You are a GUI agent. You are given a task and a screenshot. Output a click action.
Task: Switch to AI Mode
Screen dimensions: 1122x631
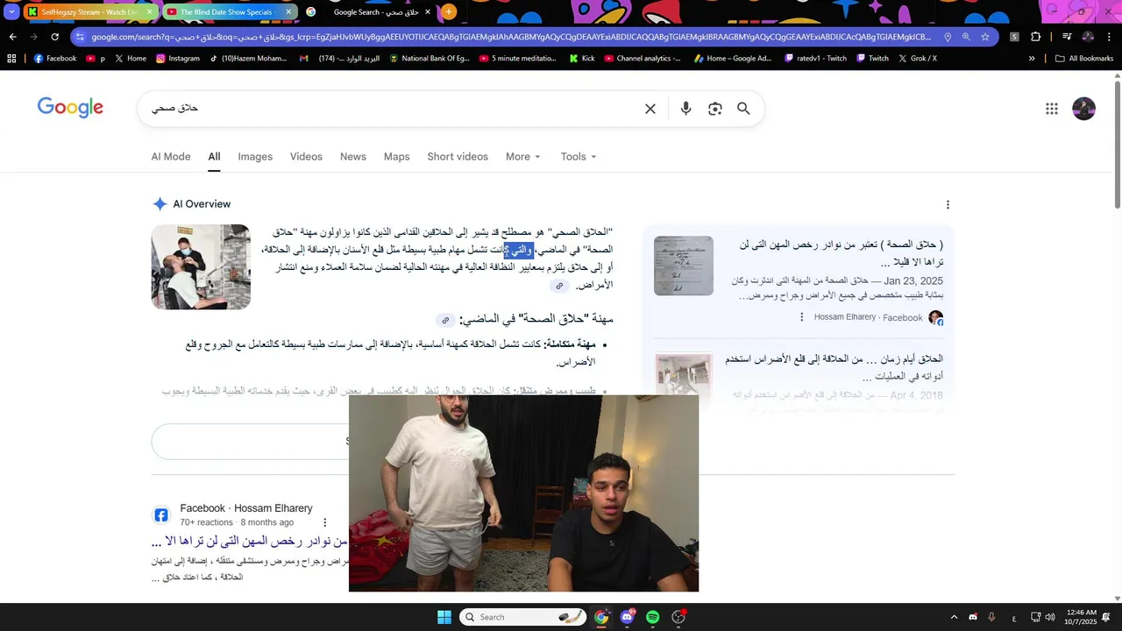coord(171,157)
